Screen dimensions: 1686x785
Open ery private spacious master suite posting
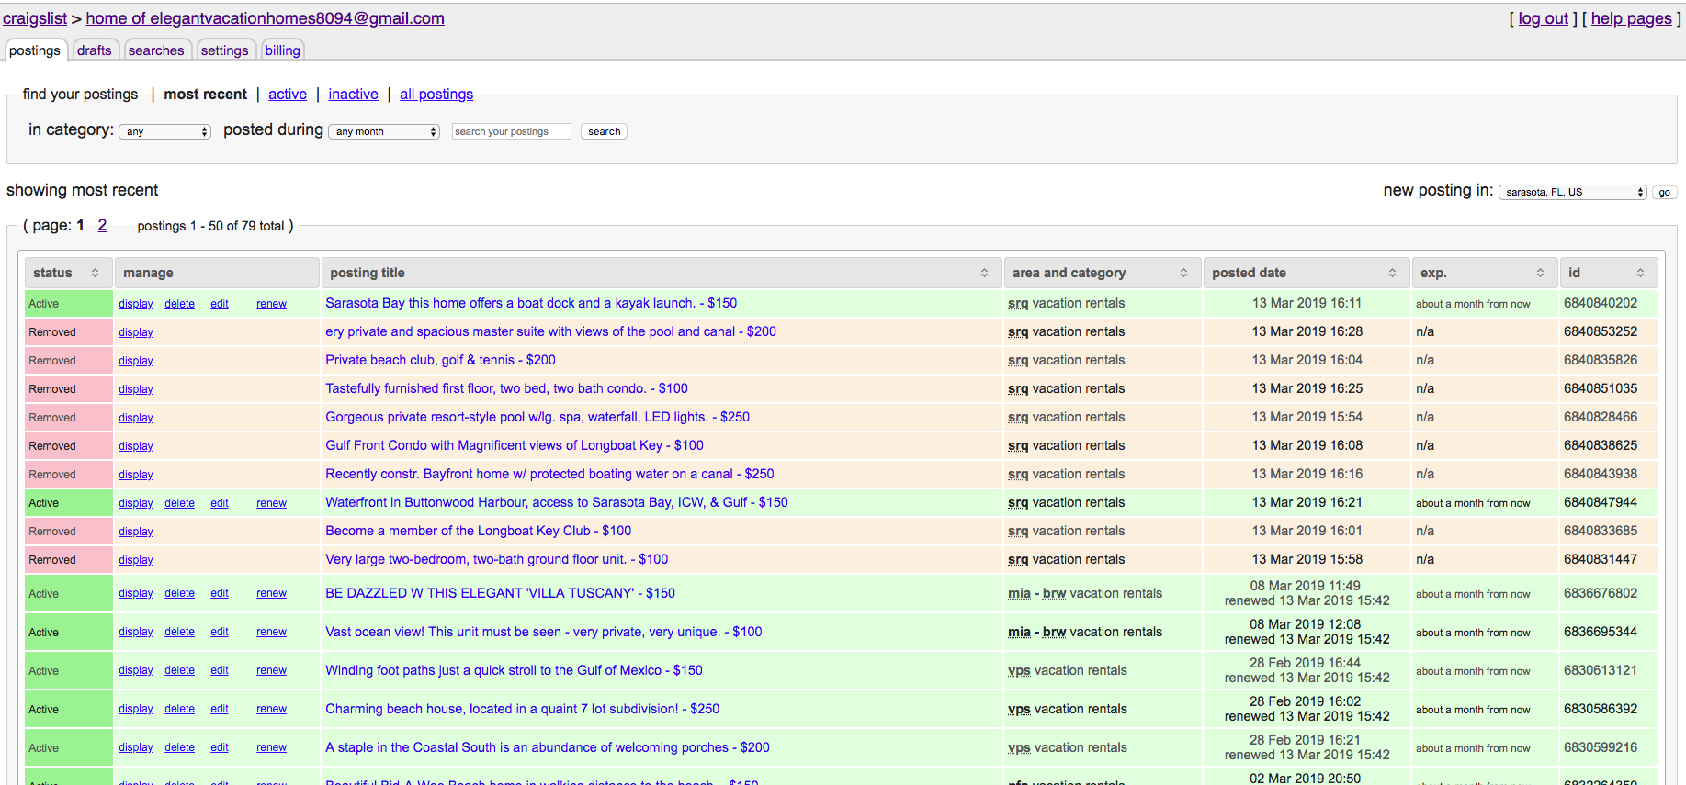(550, 331)
